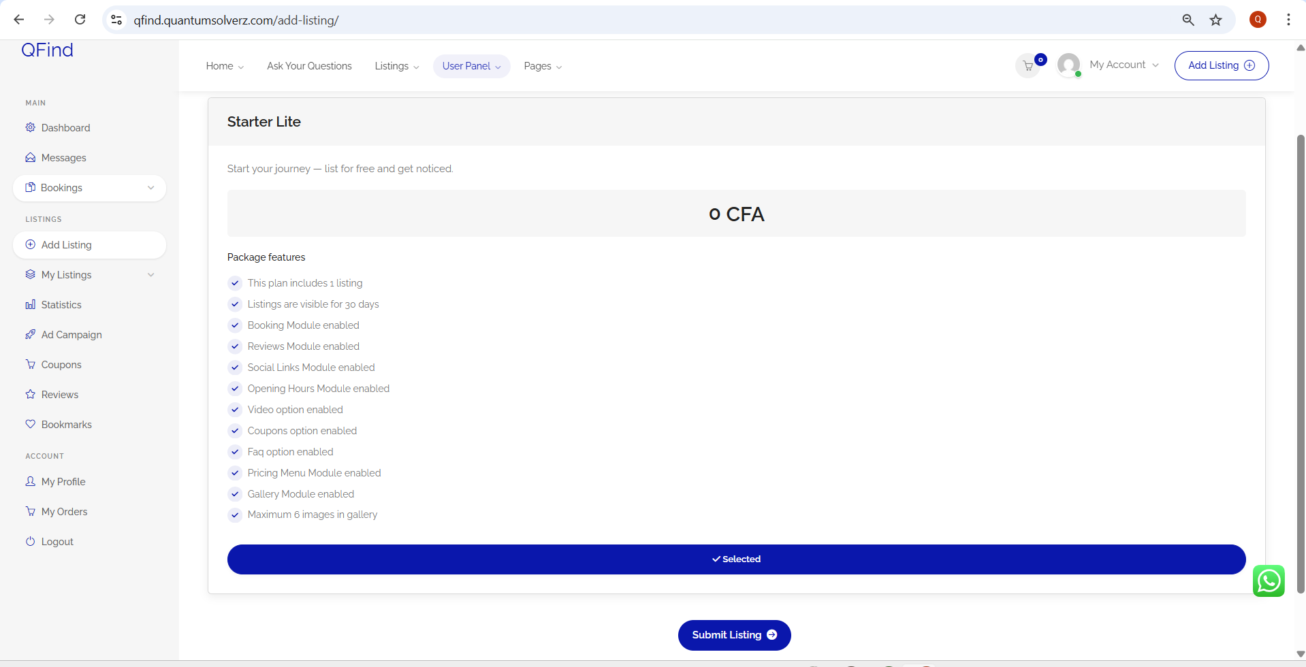
Task: Open the Chrome three-dot menu
Action: (1288, 20)
